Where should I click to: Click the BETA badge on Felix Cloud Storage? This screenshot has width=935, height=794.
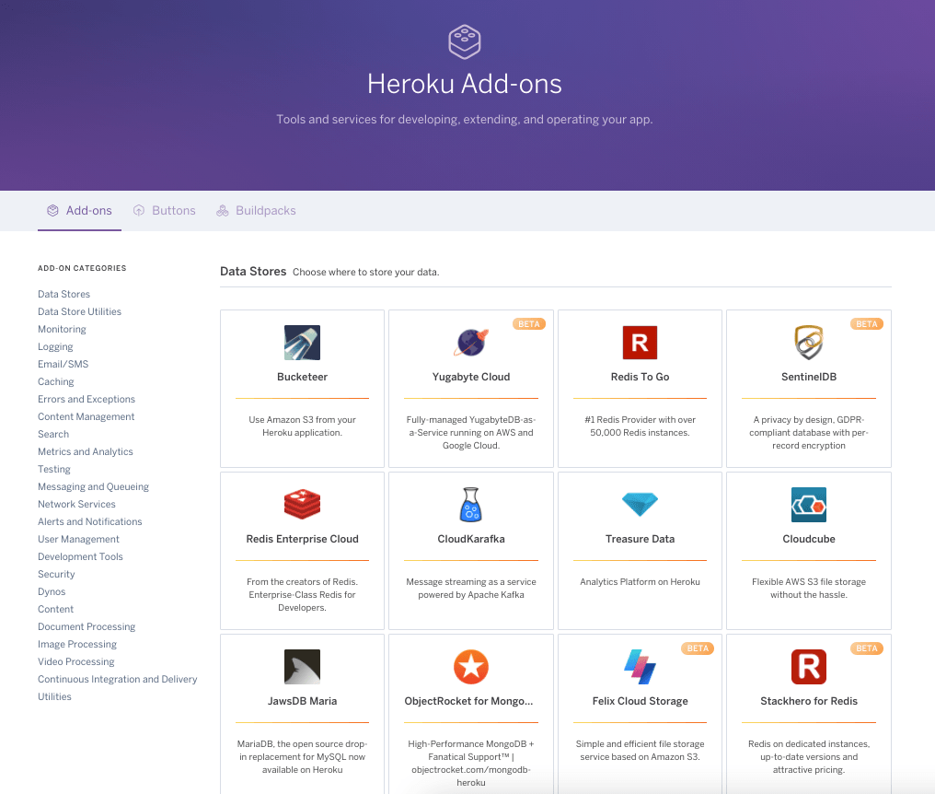click(698, 648)
